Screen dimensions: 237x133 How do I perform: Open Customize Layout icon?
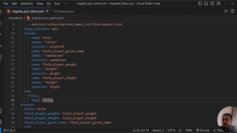(x=218, y=3)
